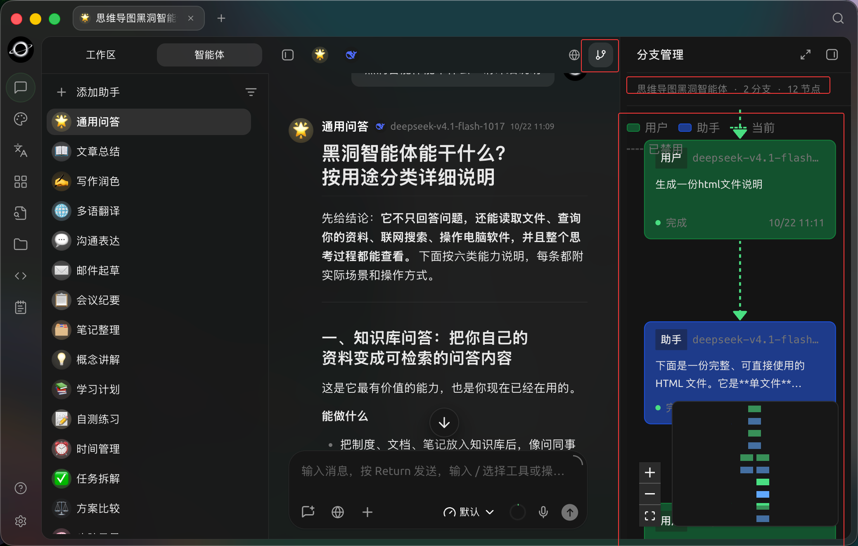The width and height of the screenshot is (858, 546).
Task: Select the 通用问答 assistant
Action: pos(149,122)
